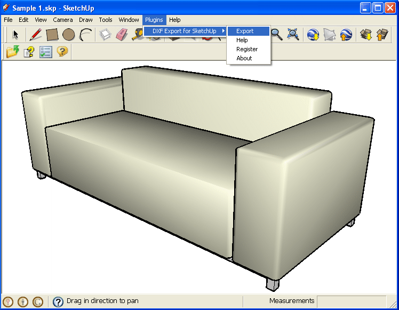Expand DXF Export for SketchUp submenu
The image size is (399, 310).
click(185, 31)
